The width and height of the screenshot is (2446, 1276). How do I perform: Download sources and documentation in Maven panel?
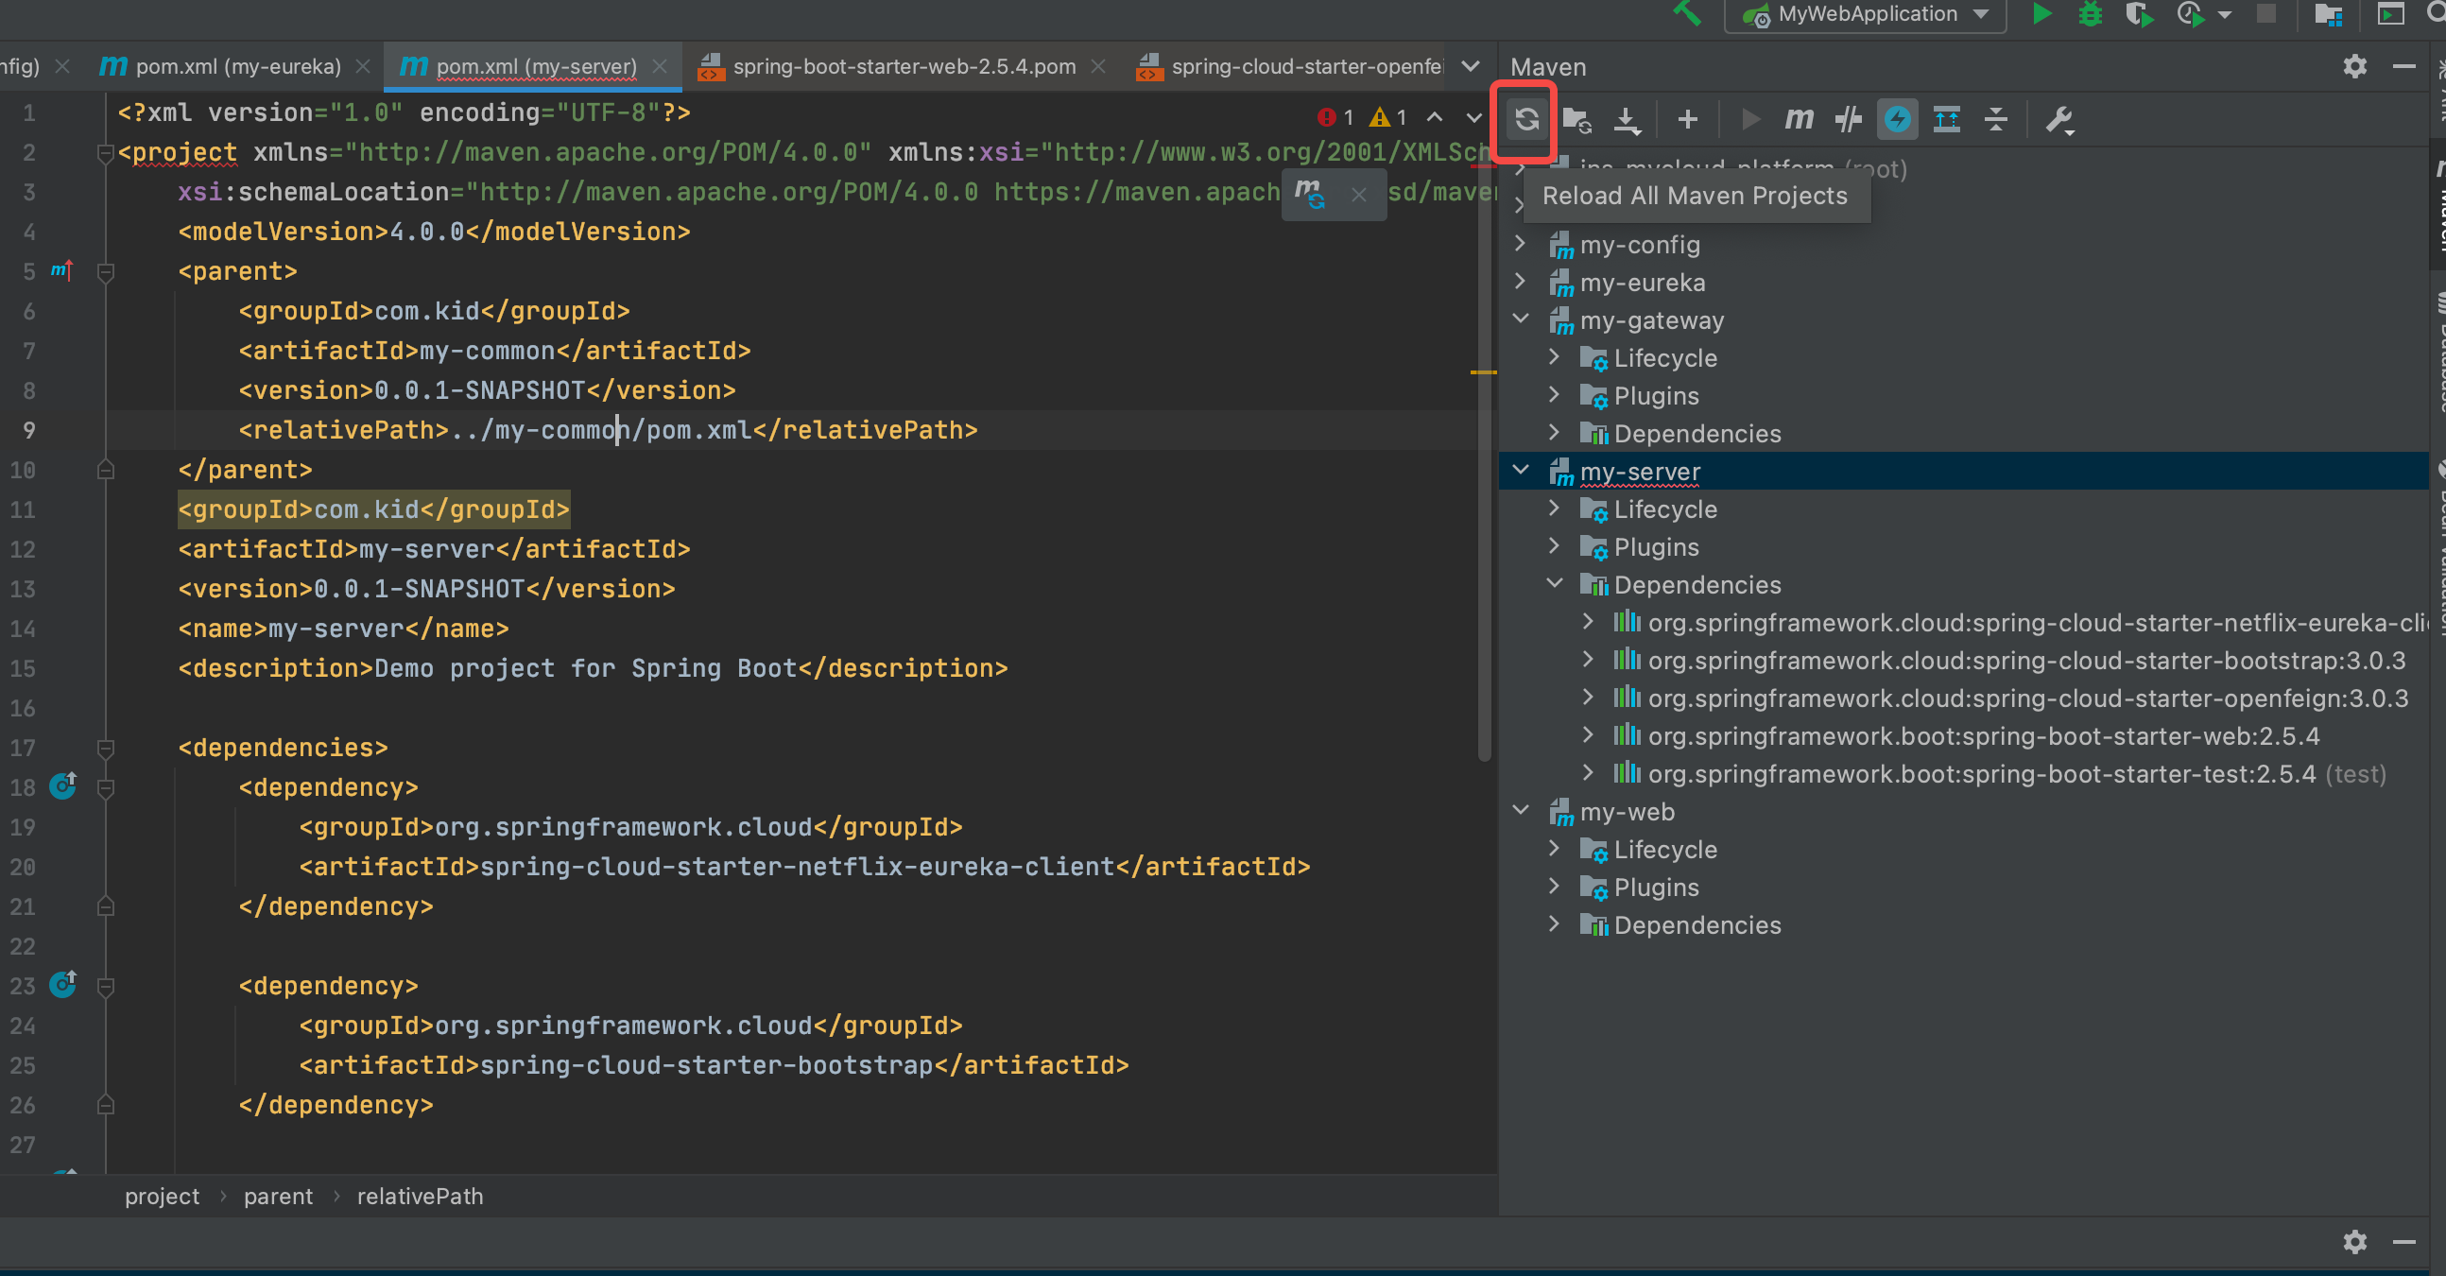[x=1628, y=120]
